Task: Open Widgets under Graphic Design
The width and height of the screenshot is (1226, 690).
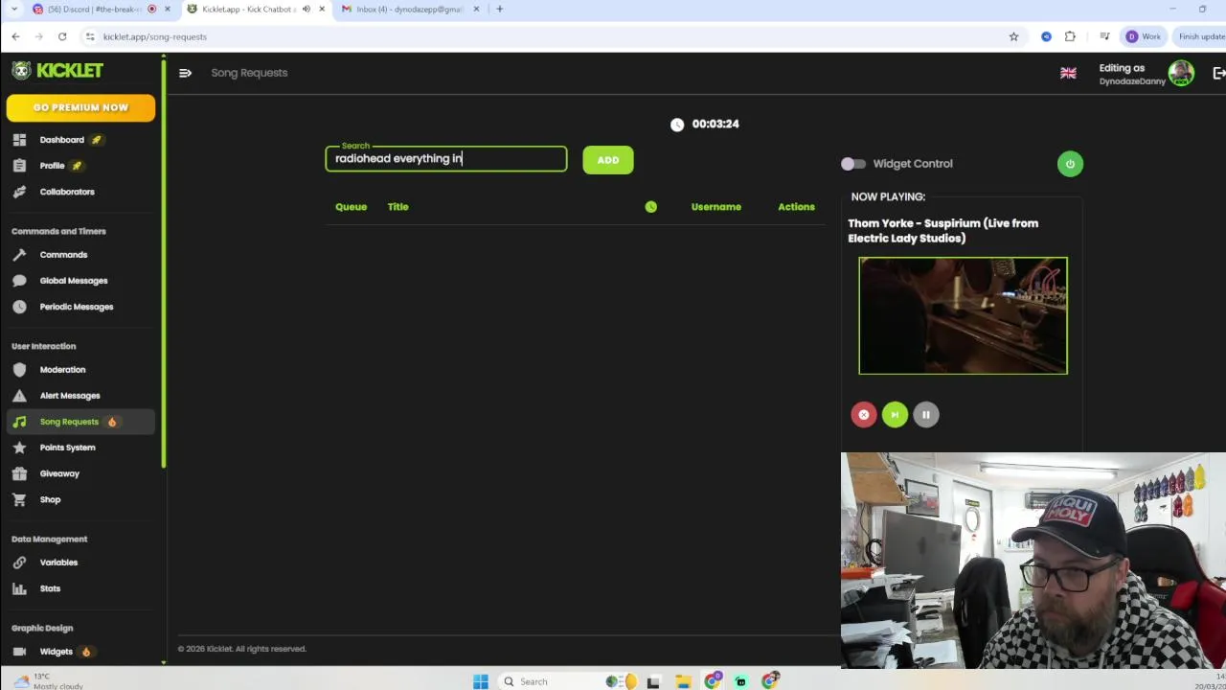Action: click(56, 652)
